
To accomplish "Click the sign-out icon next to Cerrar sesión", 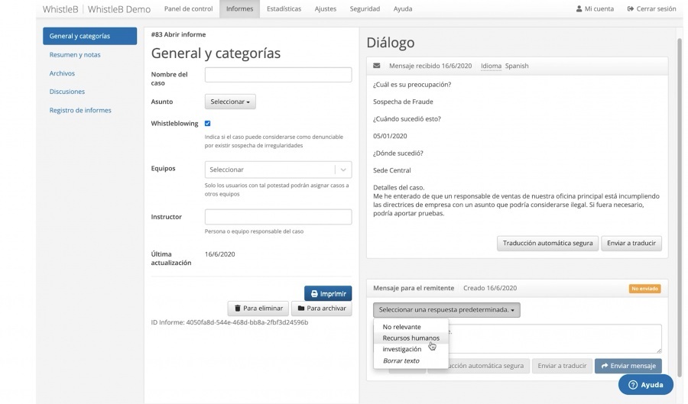I will (631, 9).
